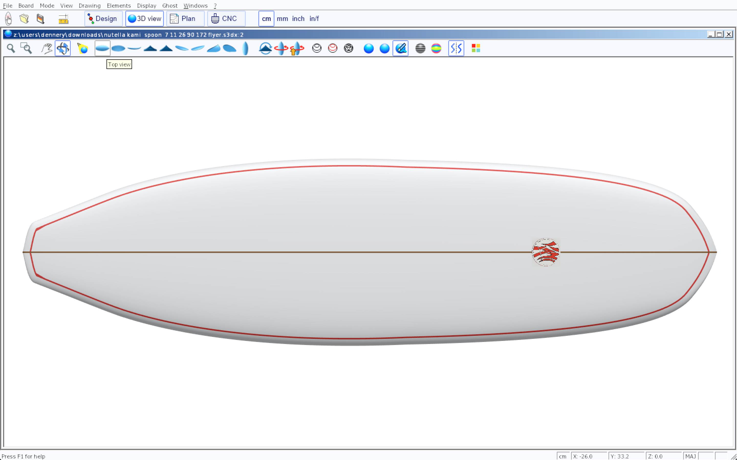
Task: Click the round logo on surfboard
Action: pyautogui.click(x=546, y=252)
